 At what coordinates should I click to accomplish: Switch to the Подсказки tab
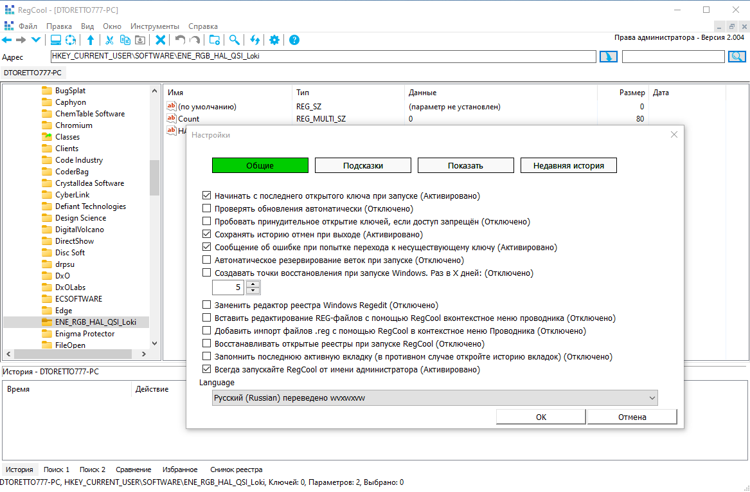click(x=363, y=165)
